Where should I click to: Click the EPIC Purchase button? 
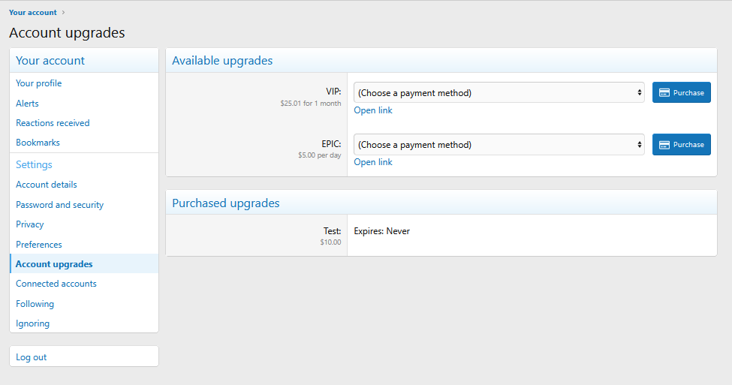[x=681, y=145]
